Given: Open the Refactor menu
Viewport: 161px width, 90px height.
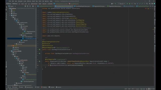Looking at the screenshot, I should click(29, 1).
